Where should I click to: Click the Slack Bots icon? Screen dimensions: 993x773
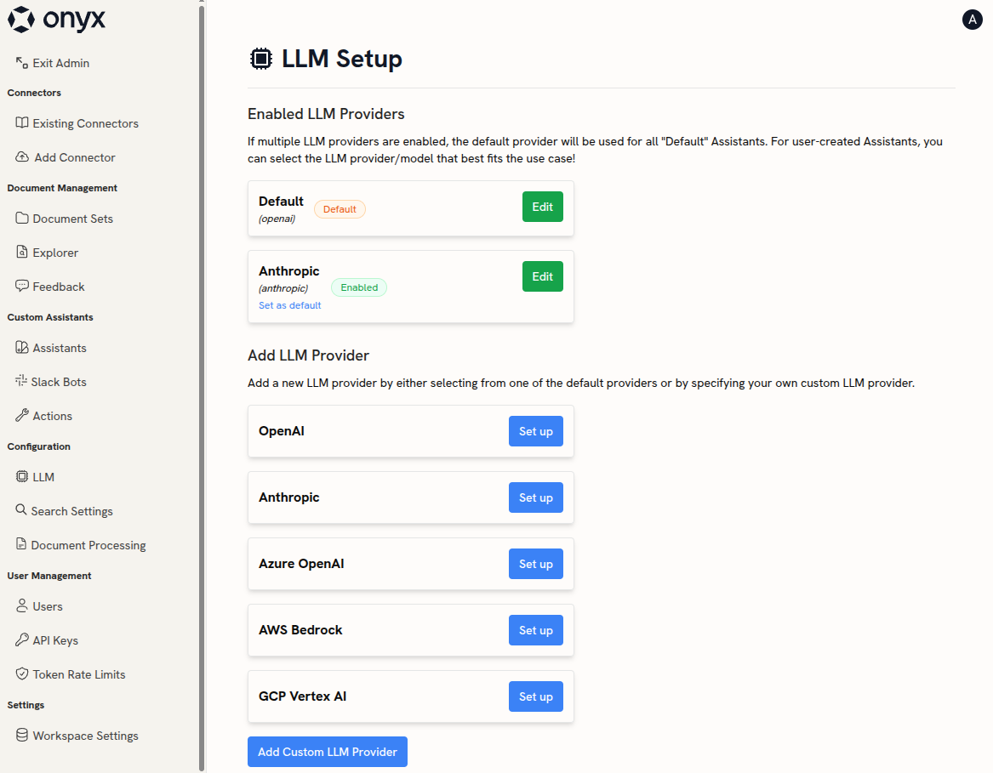[x=21, y=382]
